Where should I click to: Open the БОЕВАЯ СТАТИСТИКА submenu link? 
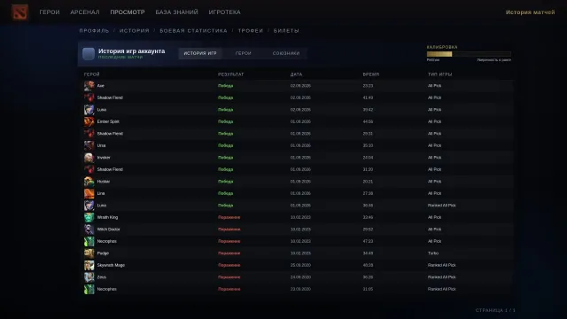[193, 31]
